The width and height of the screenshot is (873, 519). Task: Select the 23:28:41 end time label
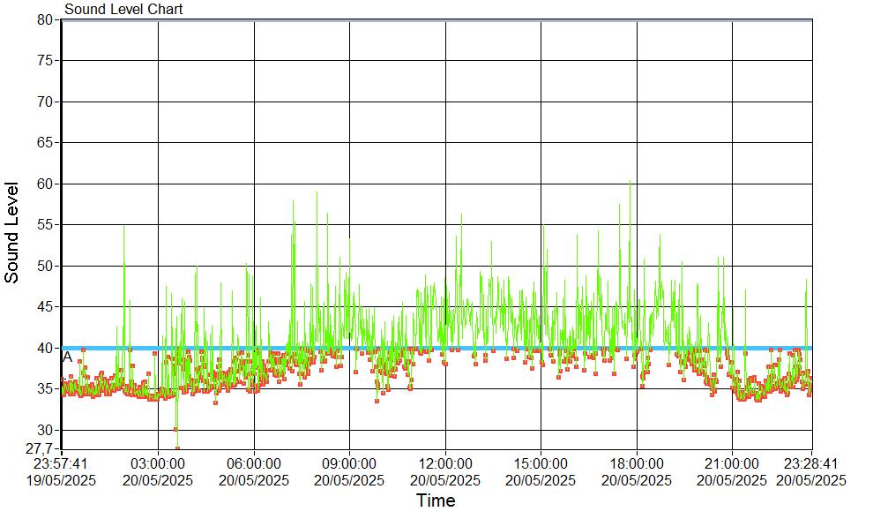(x=811, y=463)
